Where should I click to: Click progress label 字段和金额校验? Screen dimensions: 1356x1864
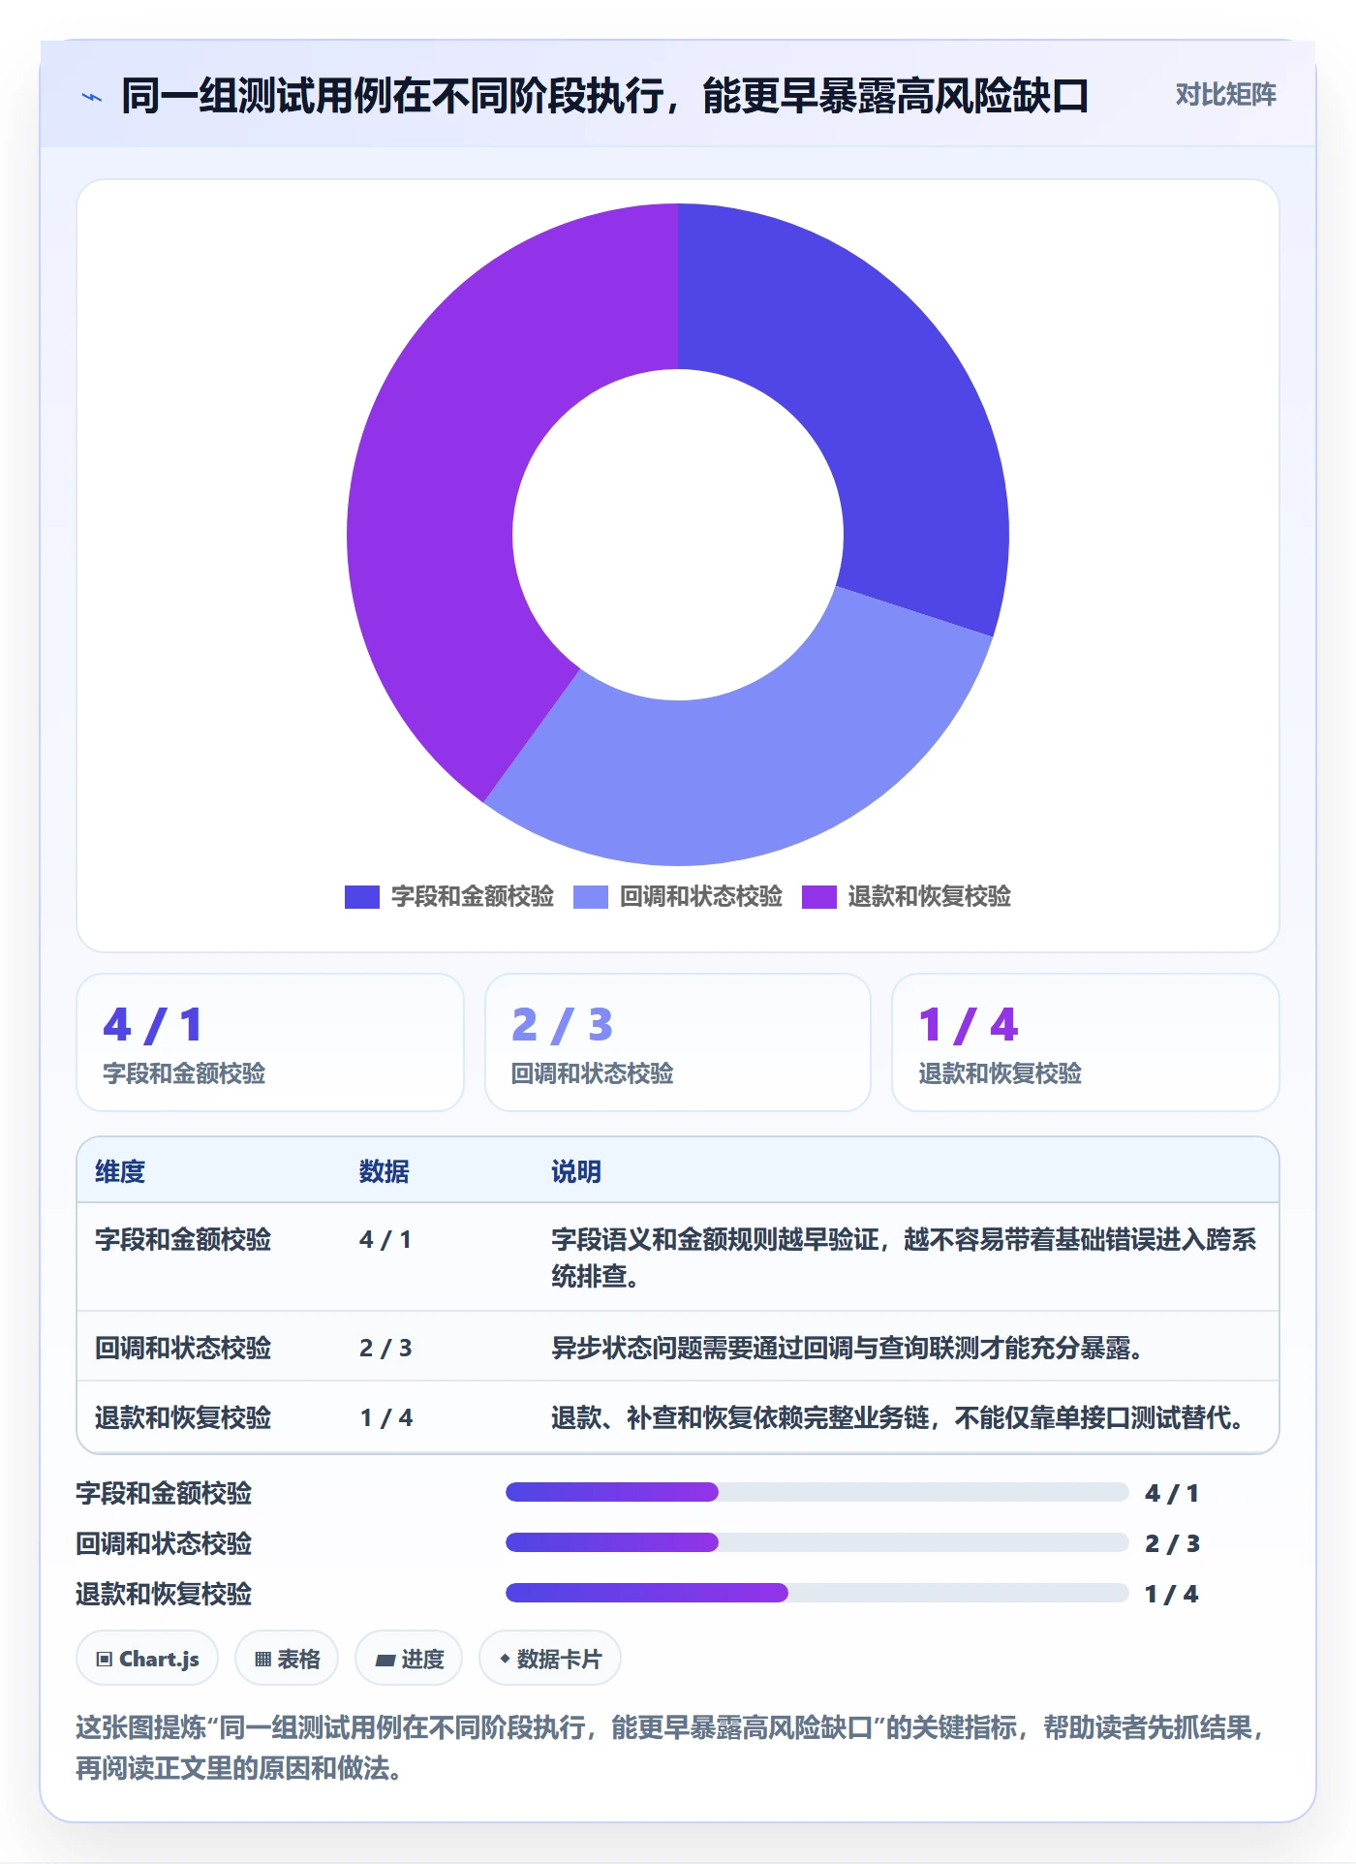pyautogui.click(x=164, y=1493)
